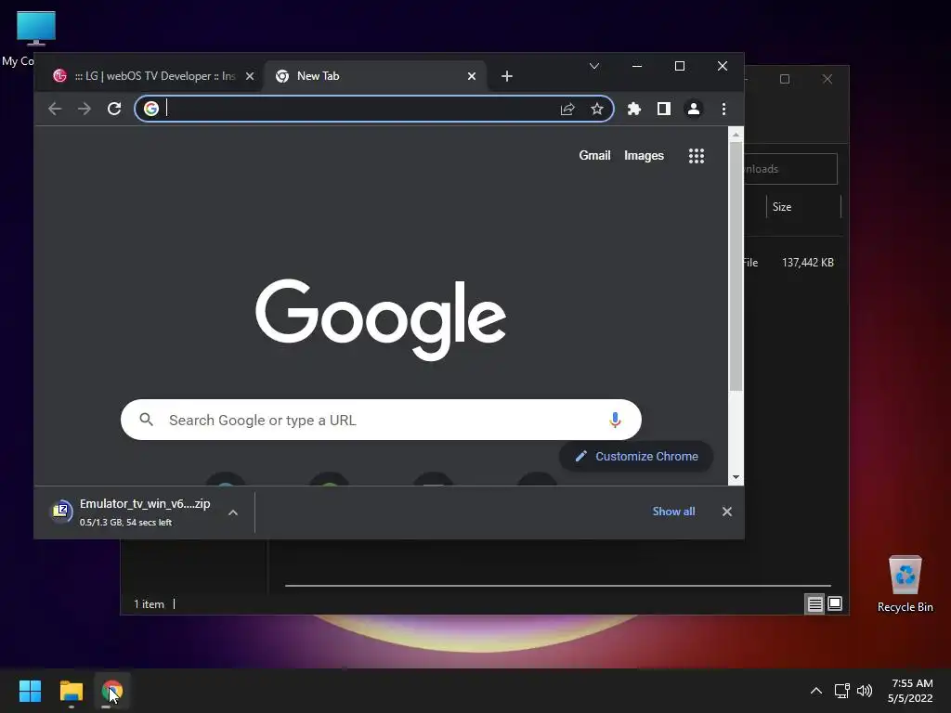Select the Recycle Bin desktop icon

[x=905, y=584]
